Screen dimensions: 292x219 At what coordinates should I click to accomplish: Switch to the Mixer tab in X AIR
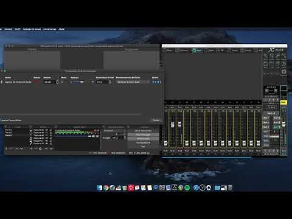click(168, 50)
